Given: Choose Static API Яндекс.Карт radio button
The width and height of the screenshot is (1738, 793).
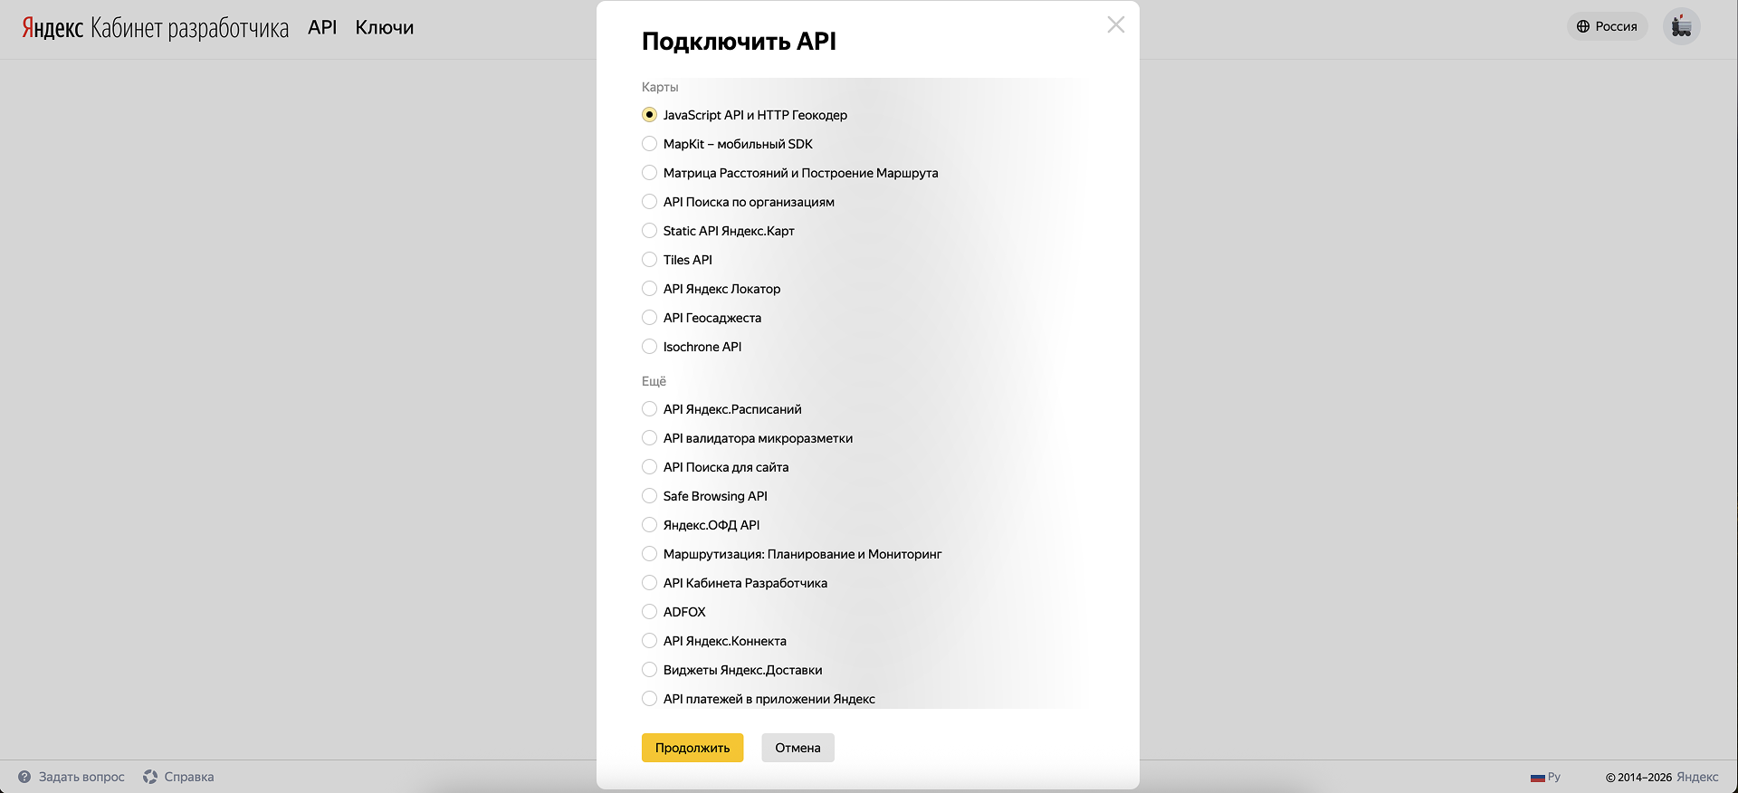Looking at the screenshot, I should (649, 231).
